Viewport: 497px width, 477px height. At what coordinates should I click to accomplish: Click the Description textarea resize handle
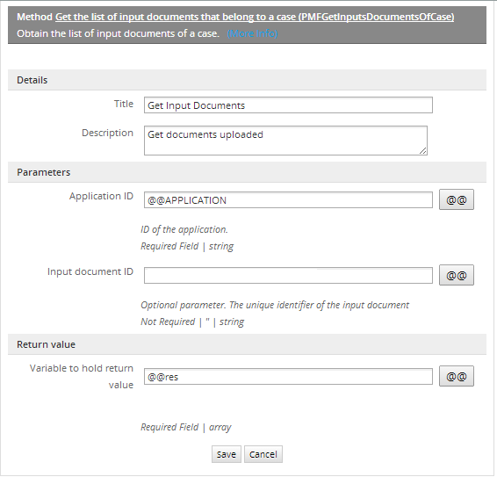pyautogui.click(x=423, y=151)
